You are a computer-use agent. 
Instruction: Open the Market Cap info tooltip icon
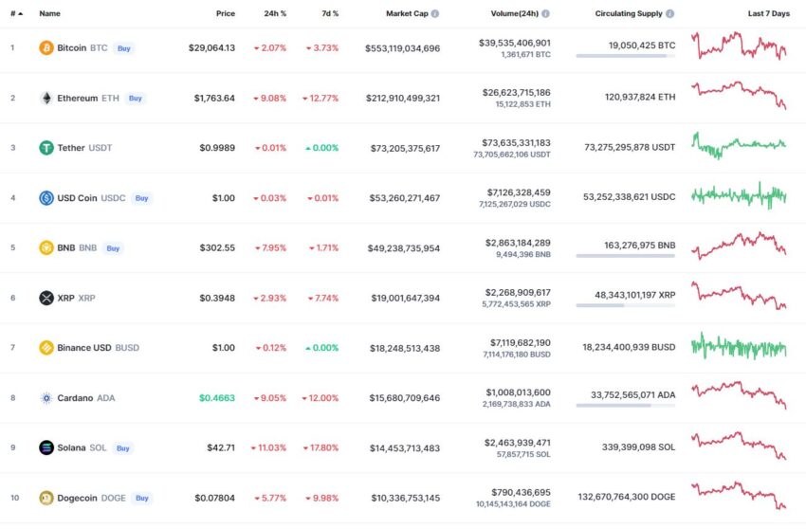(435, 13)
